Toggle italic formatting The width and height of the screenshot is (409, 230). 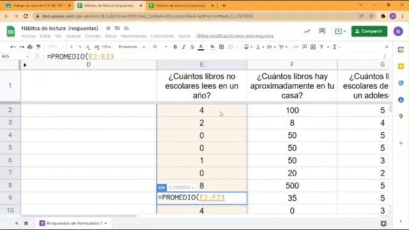tap(183, 47)
